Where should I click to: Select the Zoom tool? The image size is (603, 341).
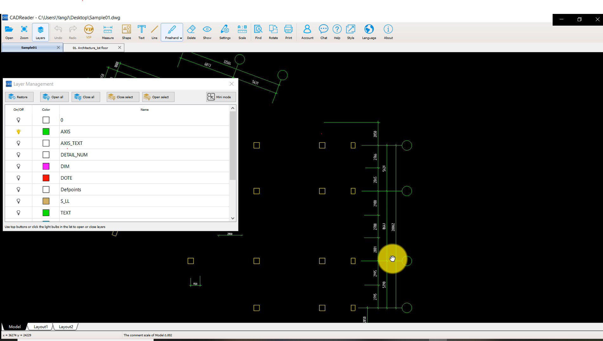24,32
